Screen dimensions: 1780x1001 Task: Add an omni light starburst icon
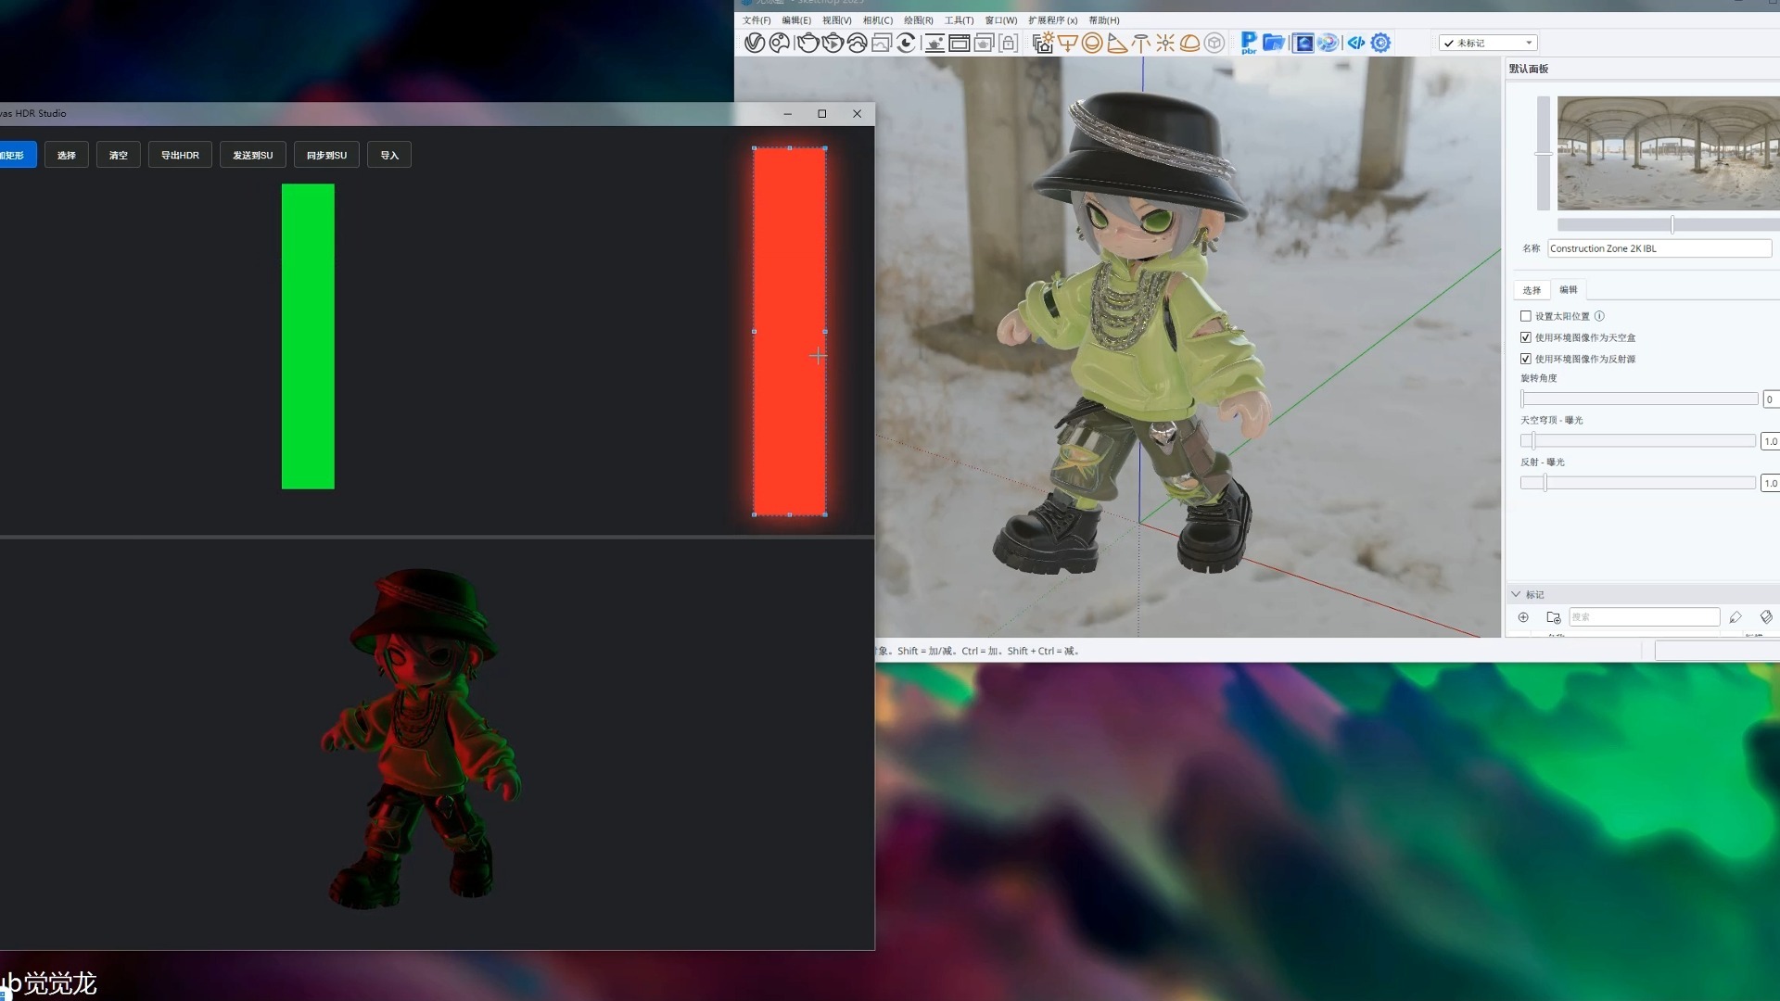point(1165,43)
